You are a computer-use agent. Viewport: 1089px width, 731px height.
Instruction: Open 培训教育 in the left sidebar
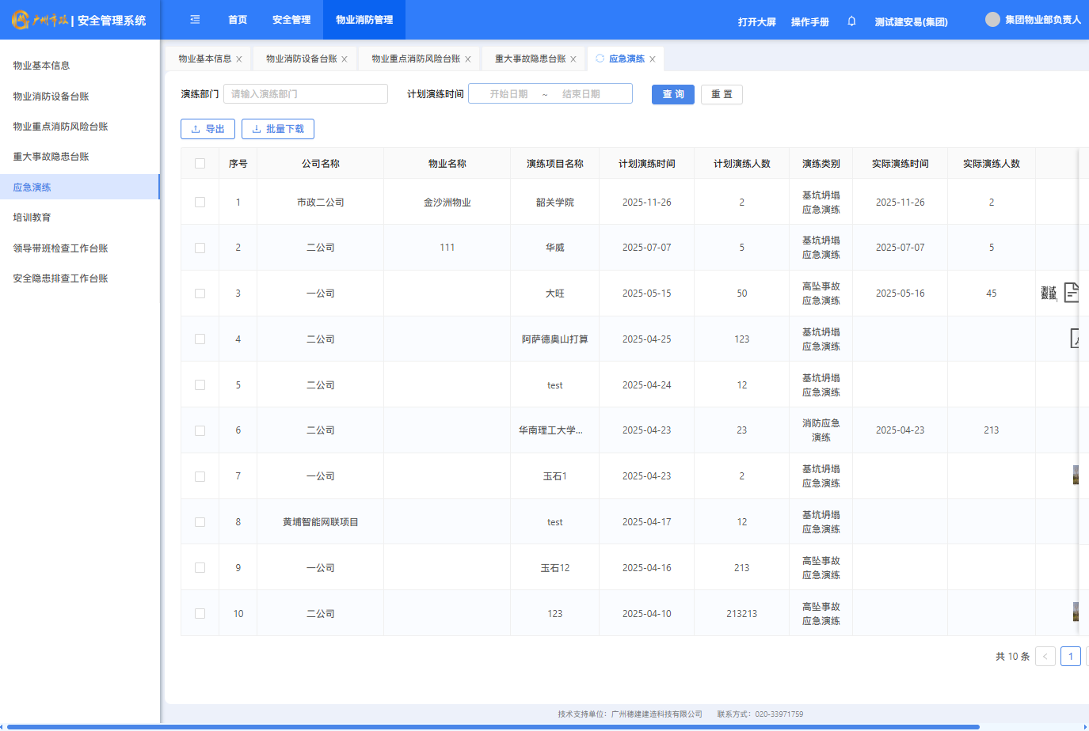[x=32, y=218]
